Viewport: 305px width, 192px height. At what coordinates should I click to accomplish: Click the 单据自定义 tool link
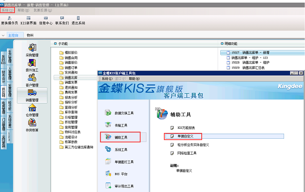[186, 136]
